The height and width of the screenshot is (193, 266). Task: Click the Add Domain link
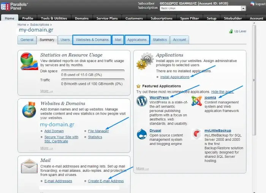[x=54, y=131]
